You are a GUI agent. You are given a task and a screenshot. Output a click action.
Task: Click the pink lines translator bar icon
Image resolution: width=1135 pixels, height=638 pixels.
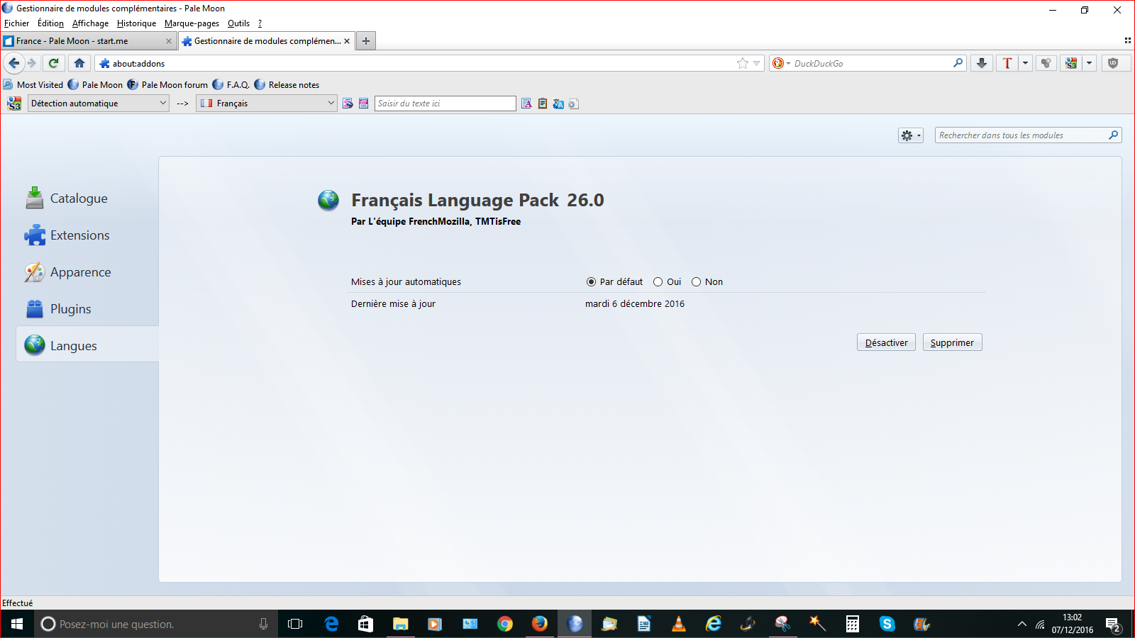pos(363,103)
